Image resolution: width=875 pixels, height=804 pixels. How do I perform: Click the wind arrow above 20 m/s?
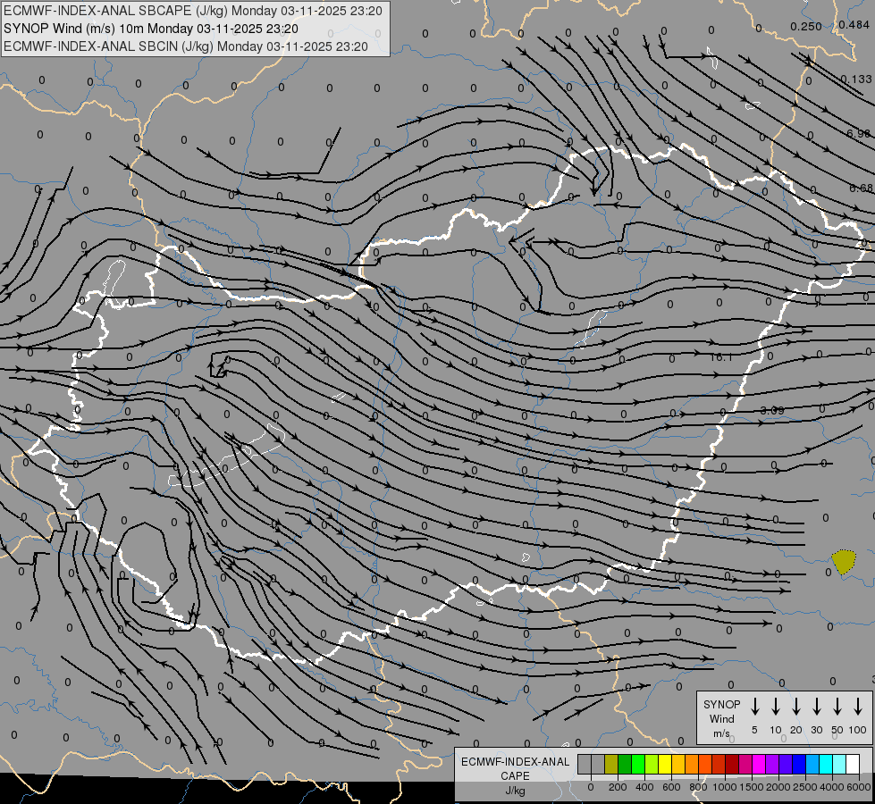[795, 707]
